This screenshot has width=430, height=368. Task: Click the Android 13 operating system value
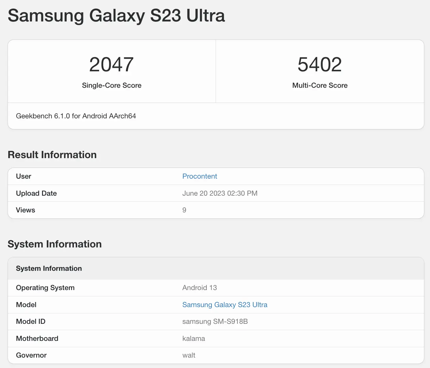click(200, 288)
